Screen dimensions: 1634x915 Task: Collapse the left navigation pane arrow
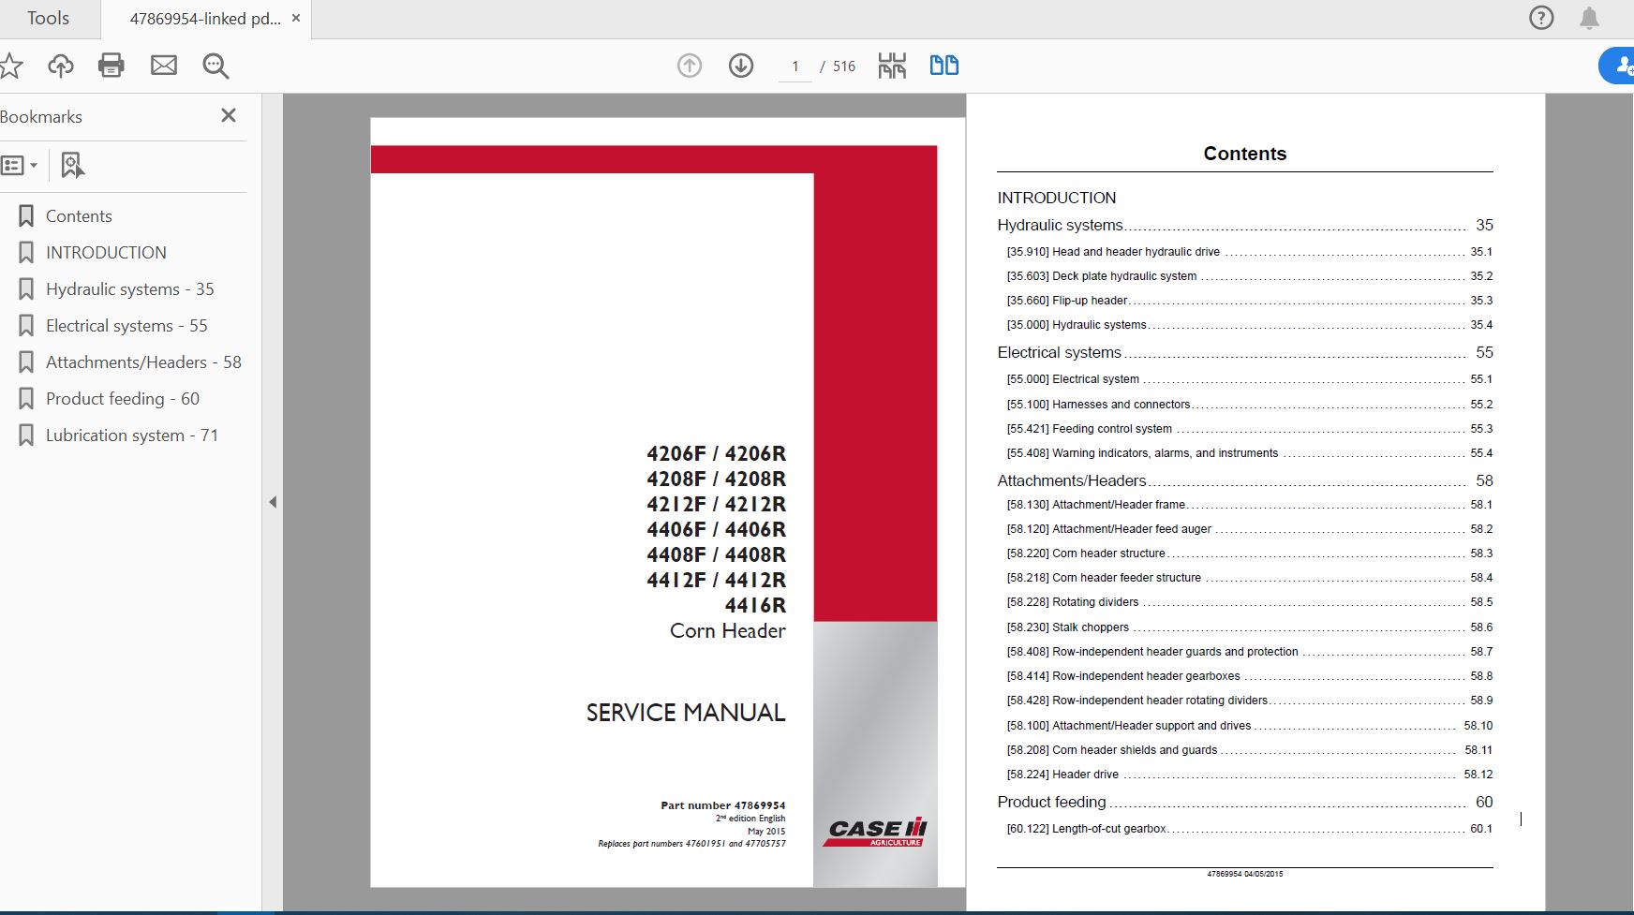pyautogui.click(x=273, y=502)
